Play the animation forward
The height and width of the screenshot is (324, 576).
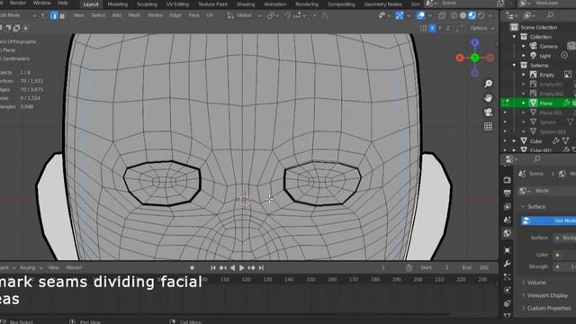tap(242, 268)
